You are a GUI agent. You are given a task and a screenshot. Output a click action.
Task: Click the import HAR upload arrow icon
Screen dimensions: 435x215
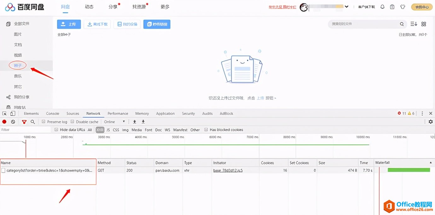[x=135, y=122]
